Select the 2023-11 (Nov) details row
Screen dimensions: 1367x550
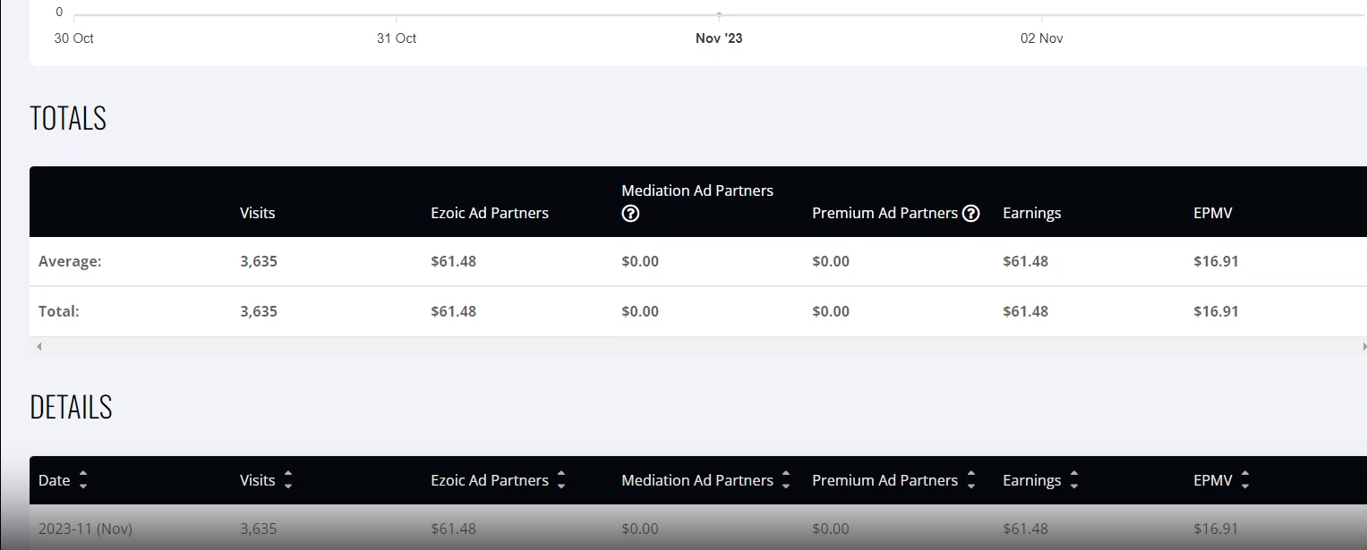pyautogui.click(x=698, y=528)
